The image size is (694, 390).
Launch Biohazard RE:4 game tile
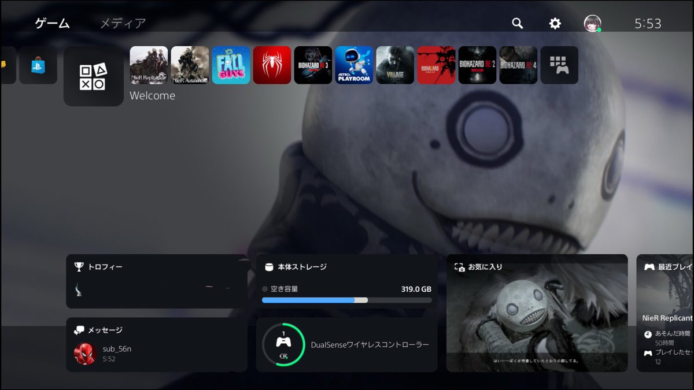point(518,65)
